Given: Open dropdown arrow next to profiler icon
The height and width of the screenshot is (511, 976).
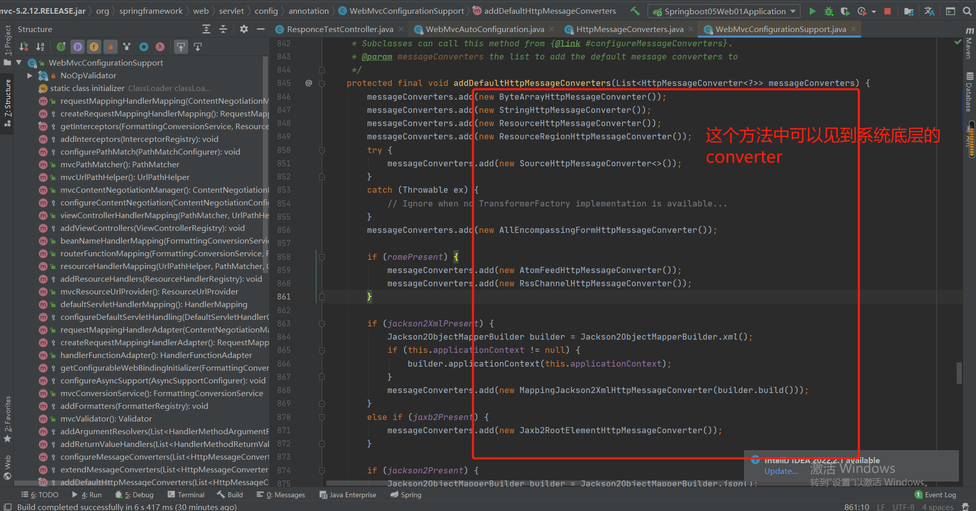Looking at the screenshot, I should [x=874, y=11].
